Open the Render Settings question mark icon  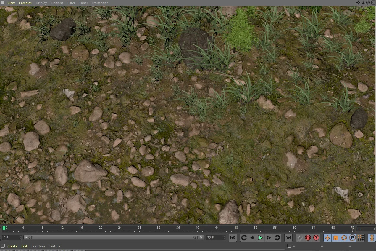(x=316, y=237)
